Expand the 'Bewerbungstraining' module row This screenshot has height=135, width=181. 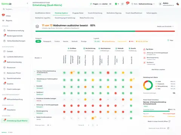point(35,111)
